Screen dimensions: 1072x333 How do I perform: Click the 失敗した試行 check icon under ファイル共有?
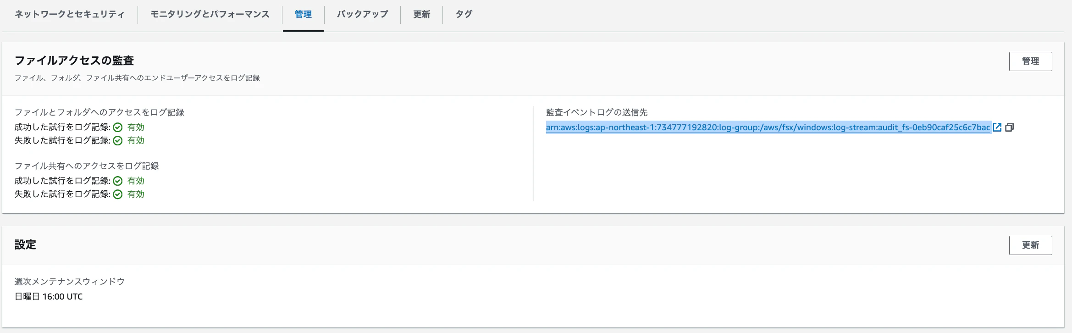118,194
